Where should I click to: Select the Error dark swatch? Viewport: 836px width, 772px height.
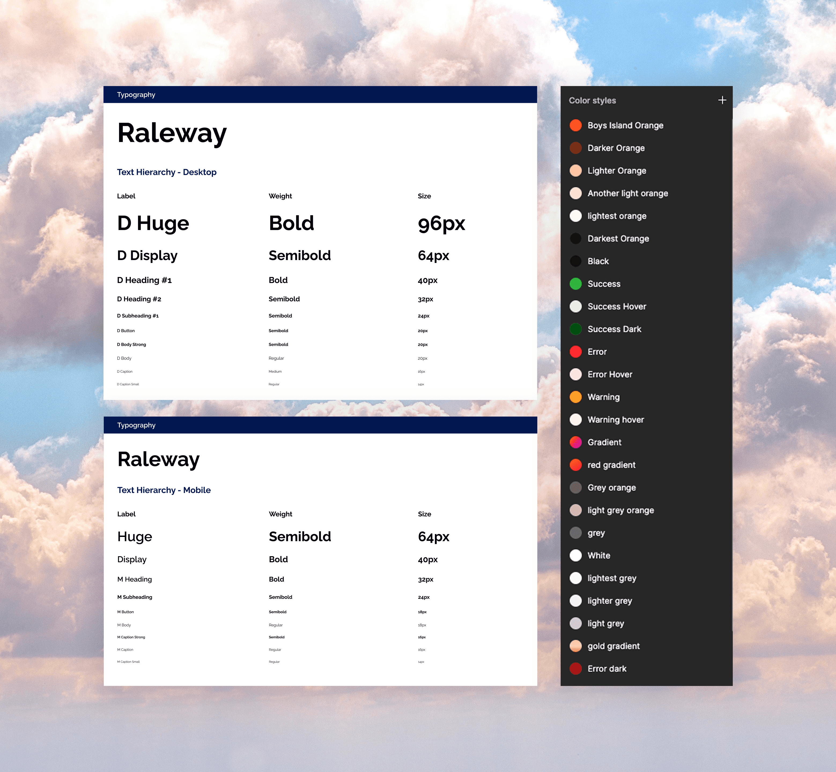pos(575,669)
